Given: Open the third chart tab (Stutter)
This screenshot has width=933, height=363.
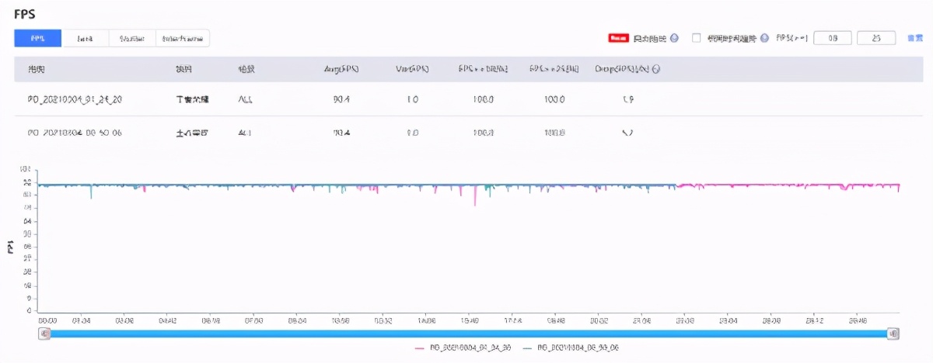Looking at the screenshot, I should (x=132, y=38).
